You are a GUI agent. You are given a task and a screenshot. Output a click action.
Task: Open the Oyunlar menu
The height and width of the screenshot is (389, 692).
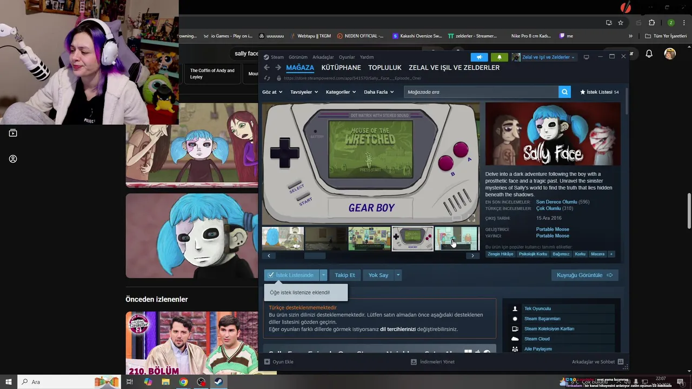[x=347, y=57]
